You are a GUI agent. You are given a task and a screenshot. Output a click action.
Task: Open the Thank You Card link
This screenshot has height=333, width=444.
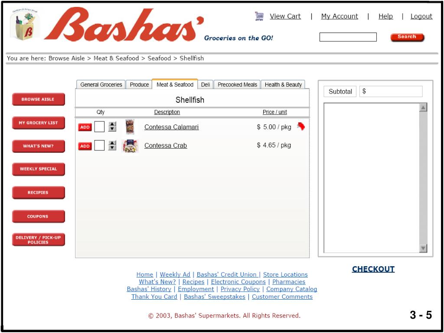154,297
